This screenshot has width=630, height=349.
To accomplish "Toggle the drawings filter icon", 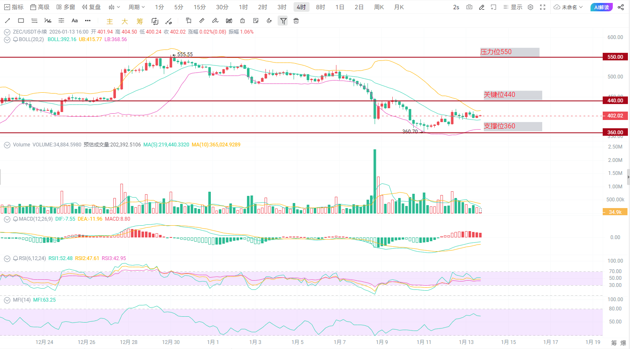I will pyautogui.click(x=283, y=21).
